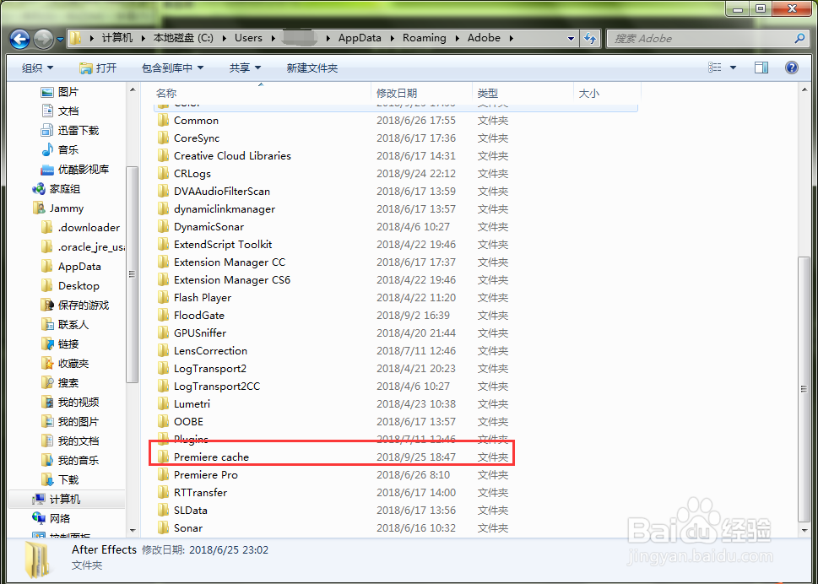Select the LensCorrection folder icon
This screenshot has width=818, height=584.
coord(163,351)
